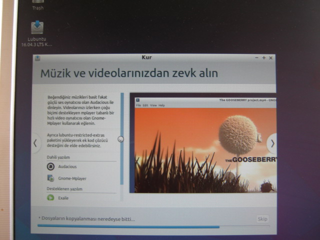Open the Trash desktop icon
The image size is (320, 240).
pyautogui.click(x=38, y=1)
